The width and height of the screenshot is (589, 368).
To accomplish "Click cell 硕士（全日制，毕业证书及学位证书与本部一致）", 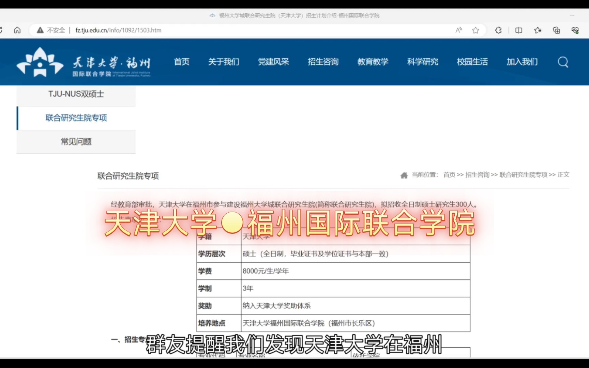I will [x=356, y=254].
